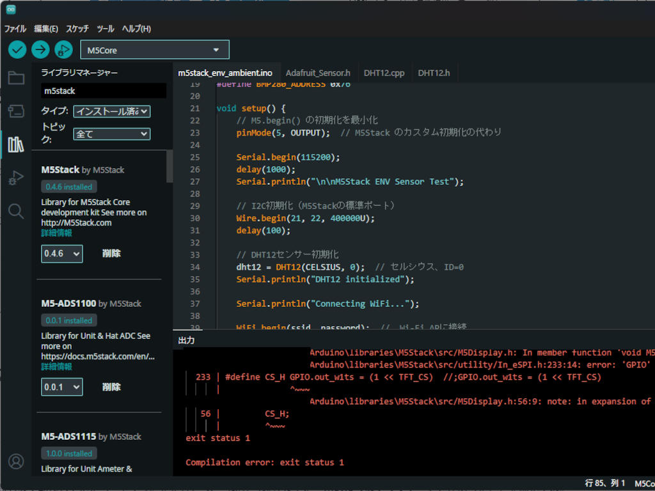655x491 pixels.
Task: Expand the トピック filter dropdown
Action: click(112, 134)
